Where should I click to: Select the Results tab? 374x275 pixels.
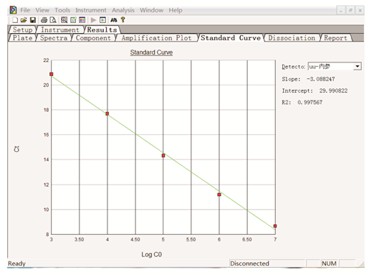point(102,29)
